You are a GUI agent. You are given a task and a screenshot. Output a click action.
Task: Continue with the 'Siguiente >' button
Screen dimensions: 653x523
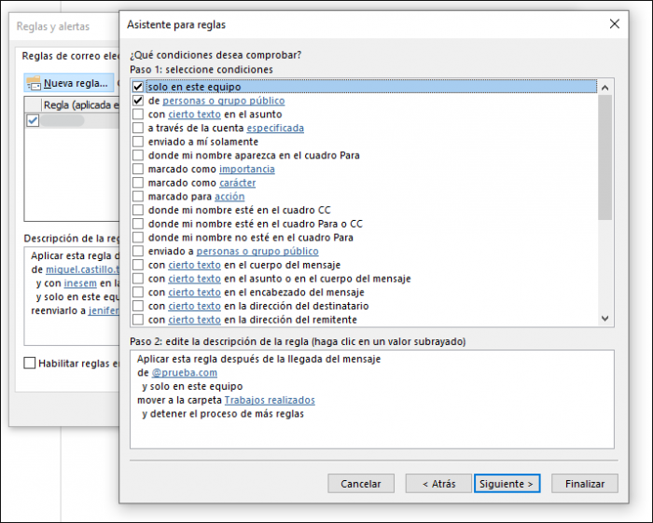pyautogui.click(x=507, y=484)
